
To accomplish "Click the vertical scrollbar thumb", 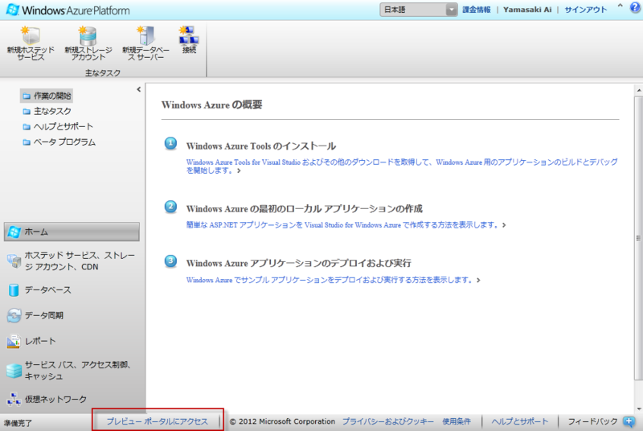I will [x=639, y=238].
